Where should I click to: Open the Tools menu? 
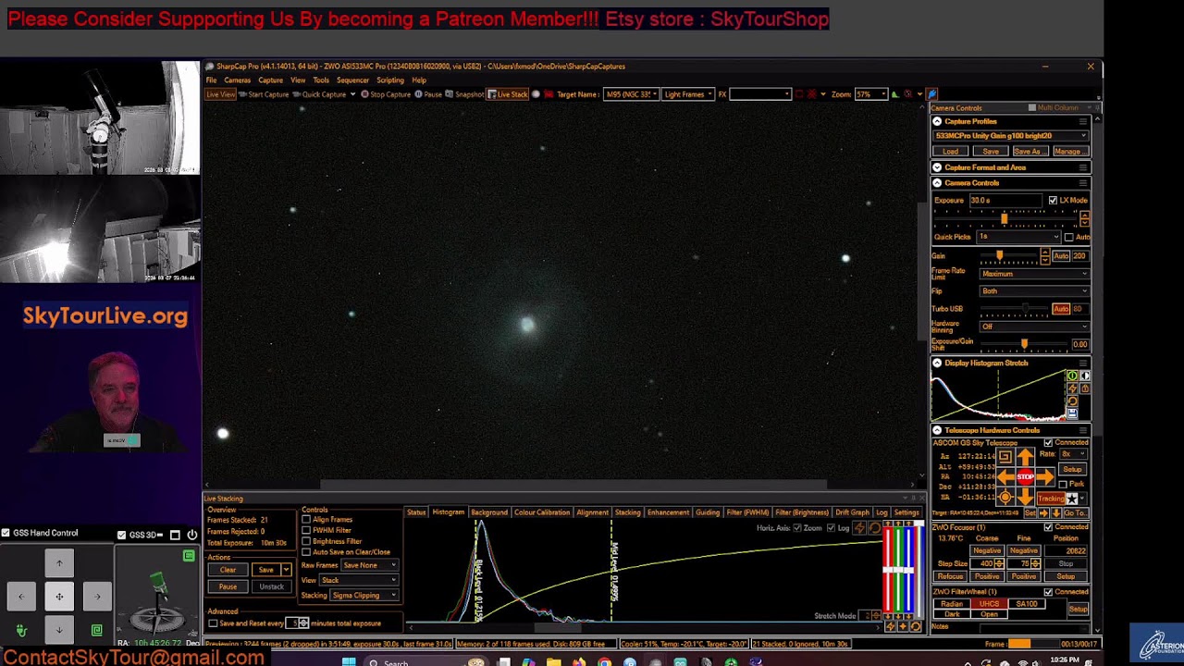(321, 80)
